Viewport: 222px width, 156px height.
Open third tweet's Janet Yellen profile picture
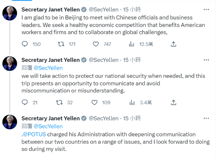click(10, 122)
